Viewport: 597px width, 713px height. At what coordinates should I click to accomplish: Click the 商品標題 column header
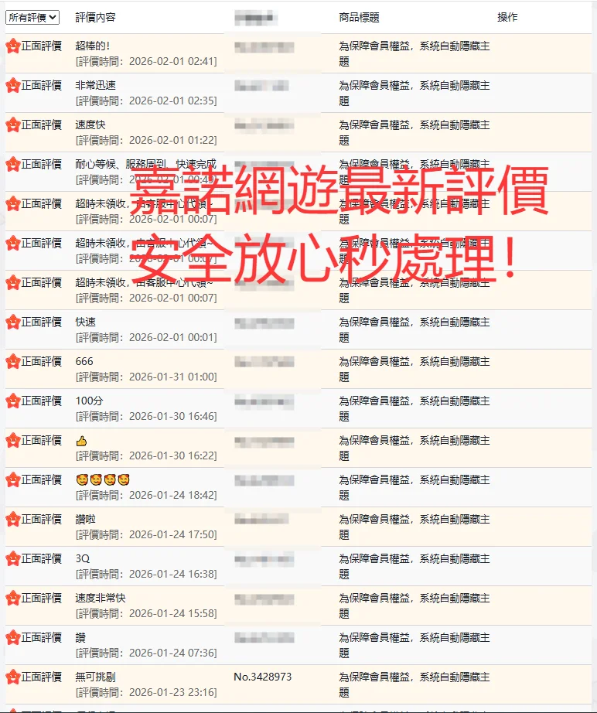(x=359, y=17)
